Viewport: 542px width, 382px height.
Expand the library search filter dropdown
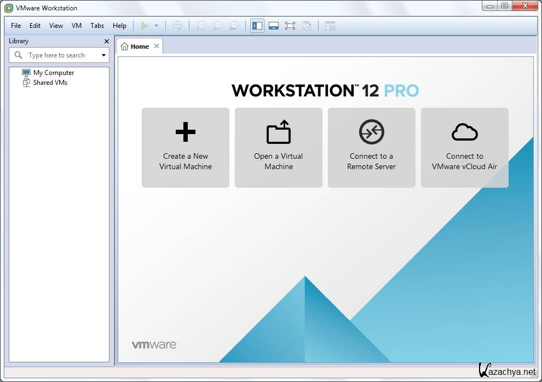pyautogui.click(x=103, y=55)
